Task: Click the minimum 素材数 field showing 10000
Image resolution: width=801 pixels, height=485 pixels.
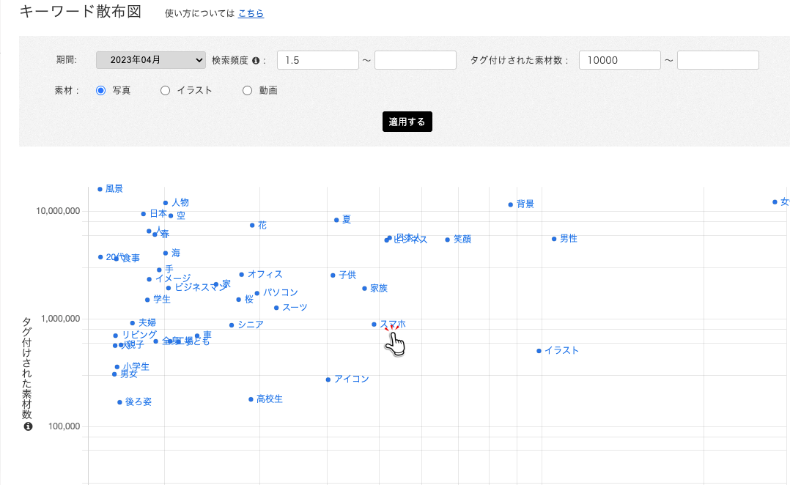Action: coord(619,60)
